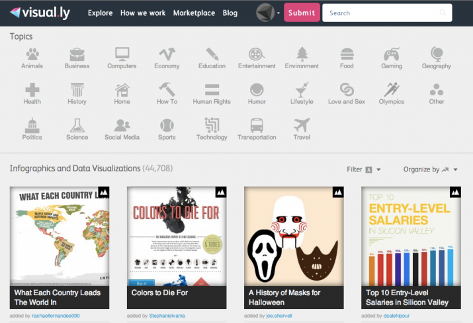The width and height of the screenshot is (473, 323).
Task: Choose the Olympics runner icon
Action: (392, 89)
